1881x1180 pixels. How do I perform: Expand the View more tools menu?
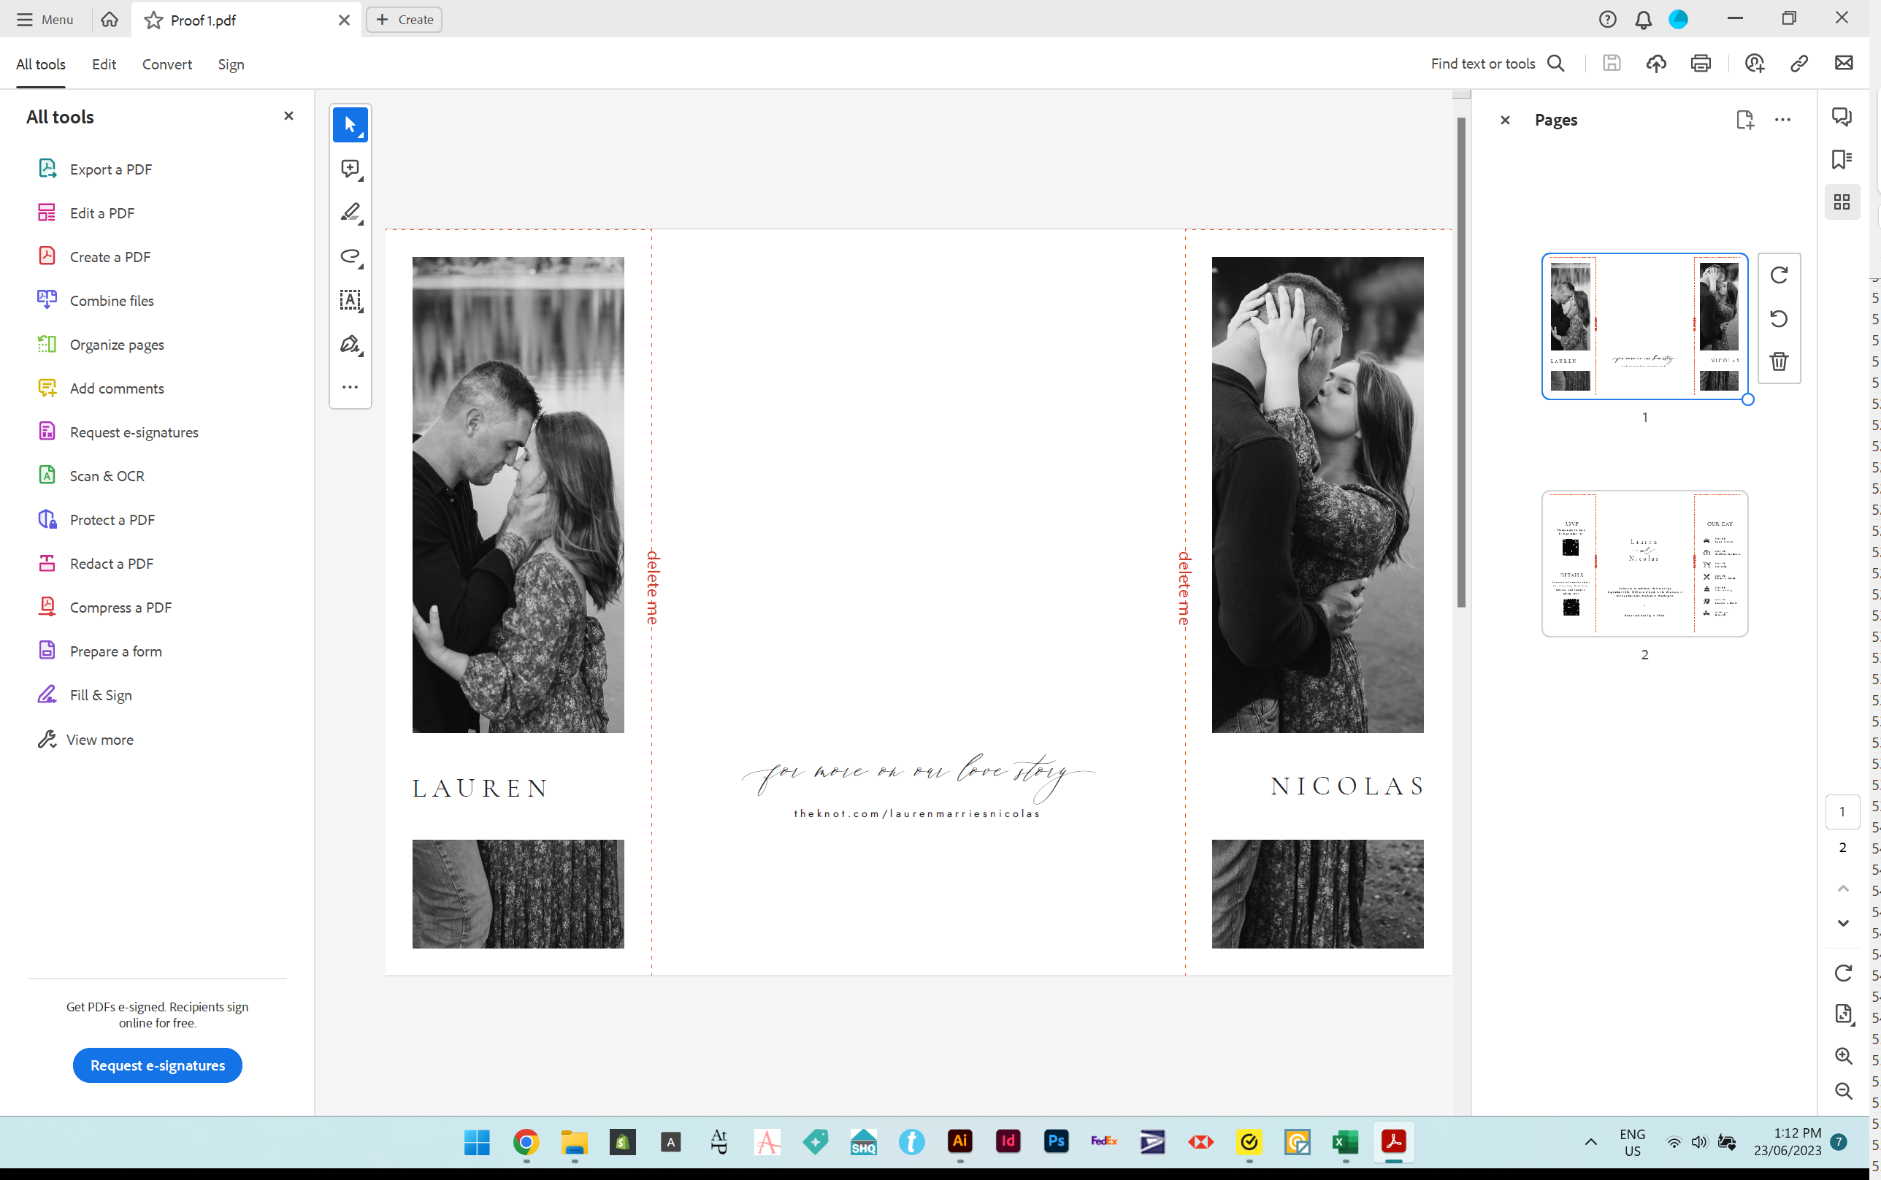[x=98, y=738]
